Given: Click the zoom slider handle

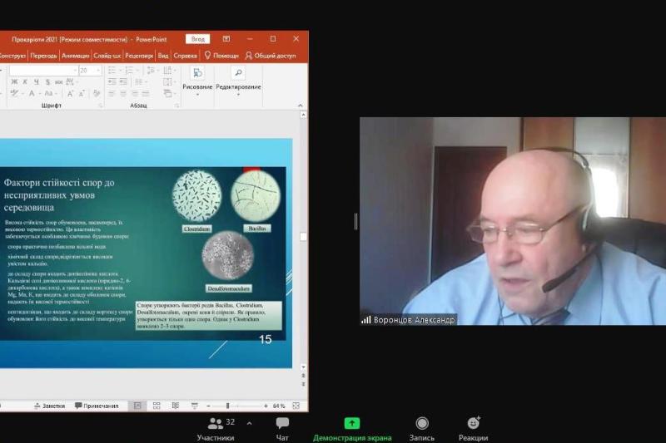Looking at the screenshot, I should 227,406.
